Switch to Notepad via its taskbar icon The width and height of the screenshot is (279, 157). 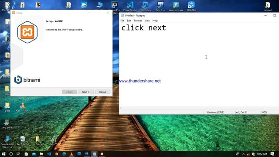94,154
